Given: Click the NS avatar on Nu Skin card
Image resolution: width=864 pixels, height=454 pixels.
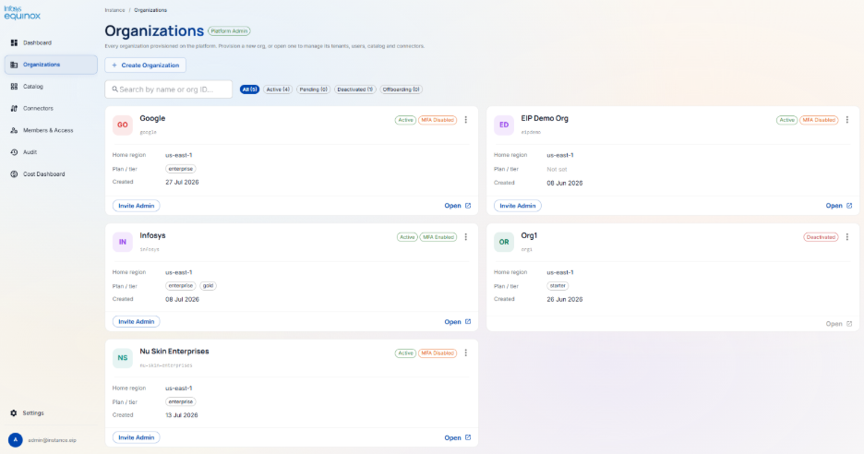Looking at the screenshot, I should 123,358.
